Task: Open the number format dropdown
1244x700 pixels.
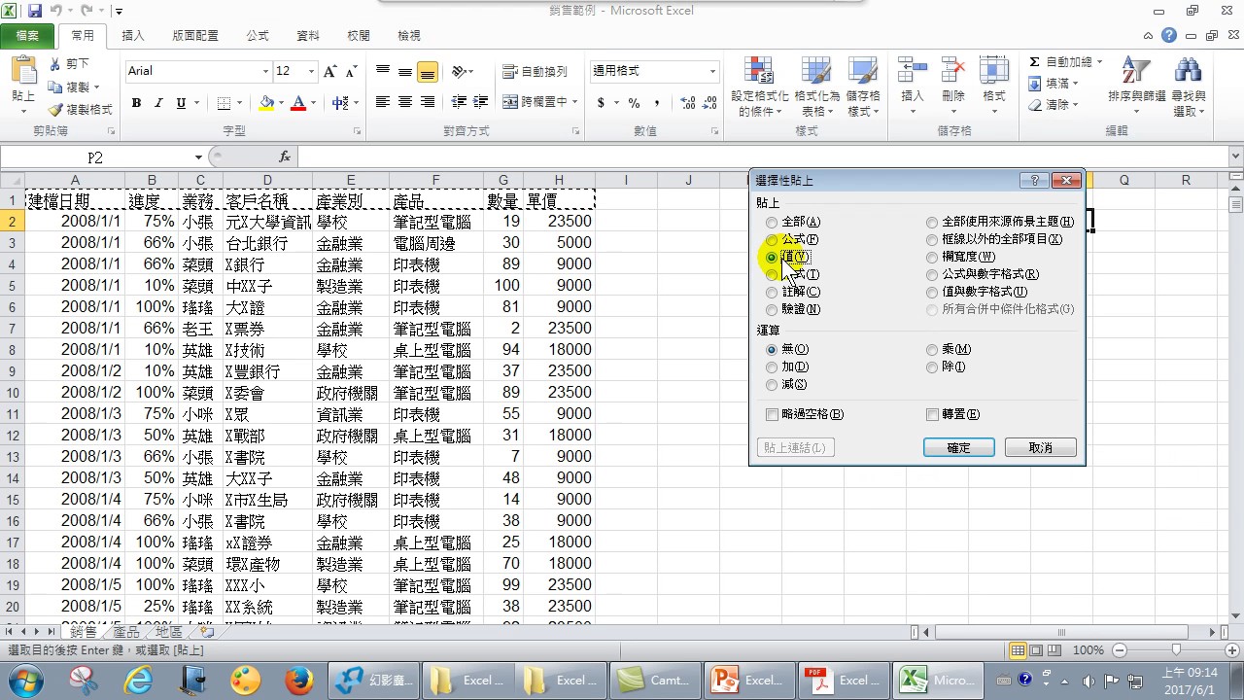Action: 712,71
